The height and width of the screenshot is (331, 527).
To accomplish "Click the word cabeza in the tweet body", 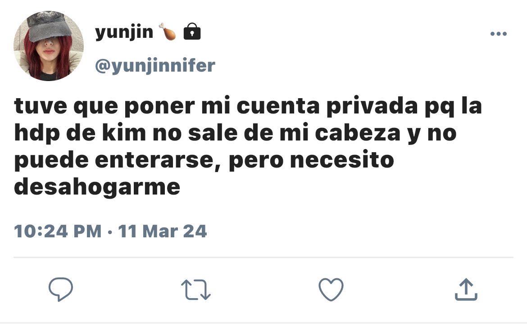I will click(x=358, y=133).
